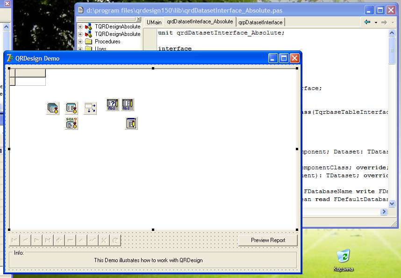
Task: Click the 'interface' keyword in the code editor
Action: pos(175,48)
